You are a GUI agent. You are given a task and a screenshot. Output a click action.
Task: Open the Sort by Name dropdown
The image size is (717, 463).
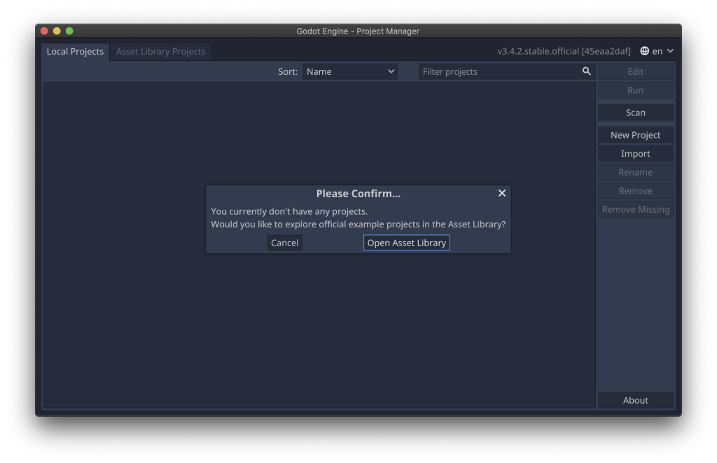350,71
